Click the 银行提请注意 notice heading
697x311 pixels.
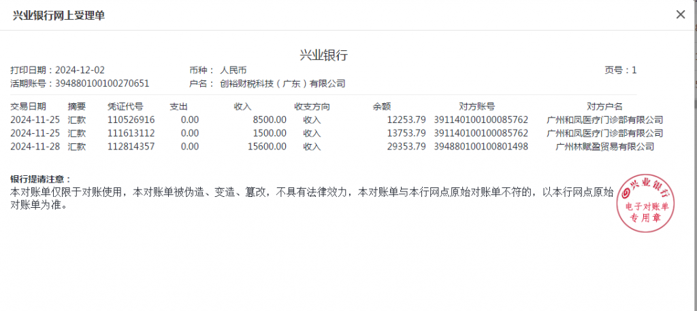(41, 179)
